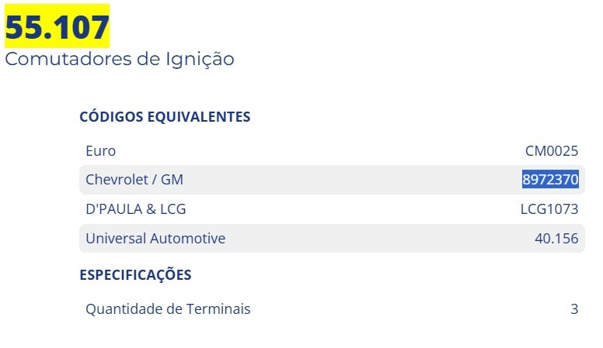Viewport: 603px width, 348px height.
Task: Click the word Comutadores in the subtitle
Action: [68, 60]
